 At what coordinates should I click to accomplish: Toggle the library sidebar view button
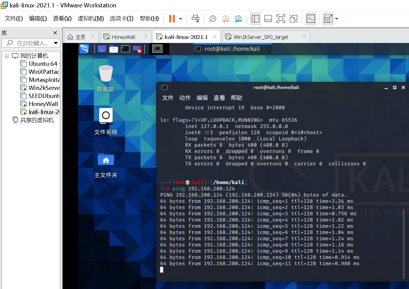pyautogui.click(x=256, y=19)
